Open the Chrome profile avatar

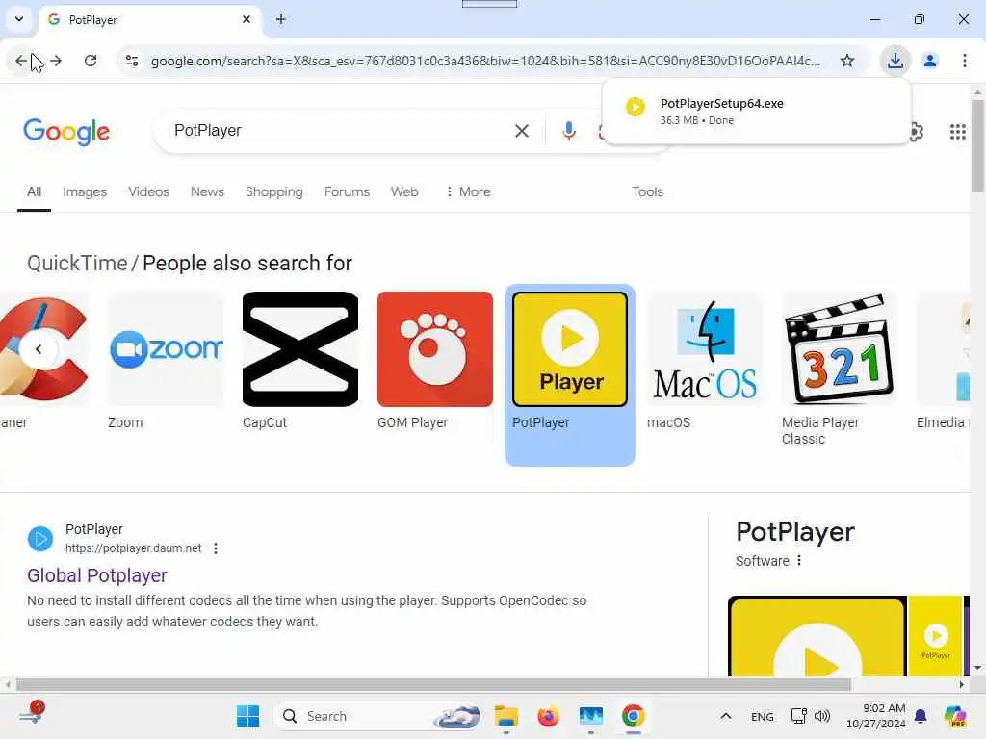tap(929, 61)
